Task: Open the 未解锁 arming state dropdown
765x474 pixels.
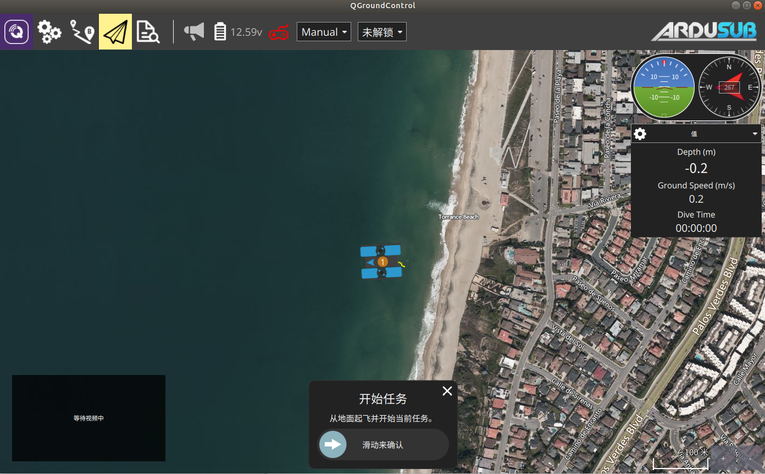Action: [382, 32]
